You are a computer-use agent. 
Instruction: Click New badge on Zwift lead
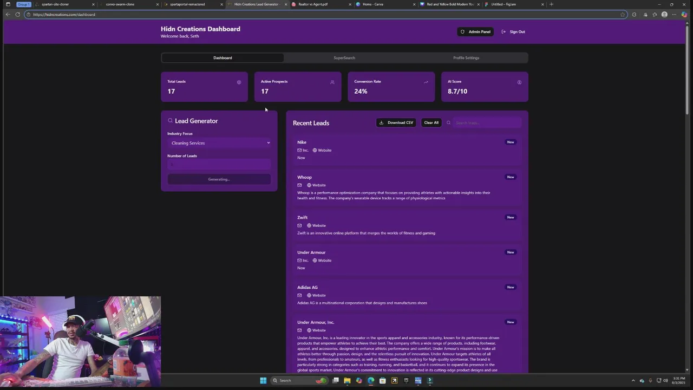click(x=511, y=218)
